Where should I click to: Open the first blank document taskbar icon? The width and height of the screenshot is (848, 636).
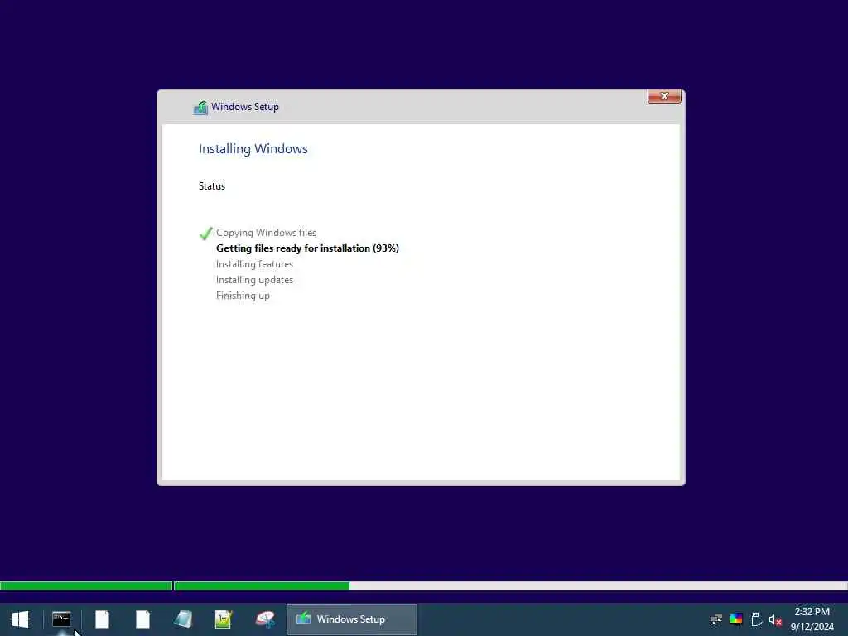pyautogui.click(x=102, y=619)
